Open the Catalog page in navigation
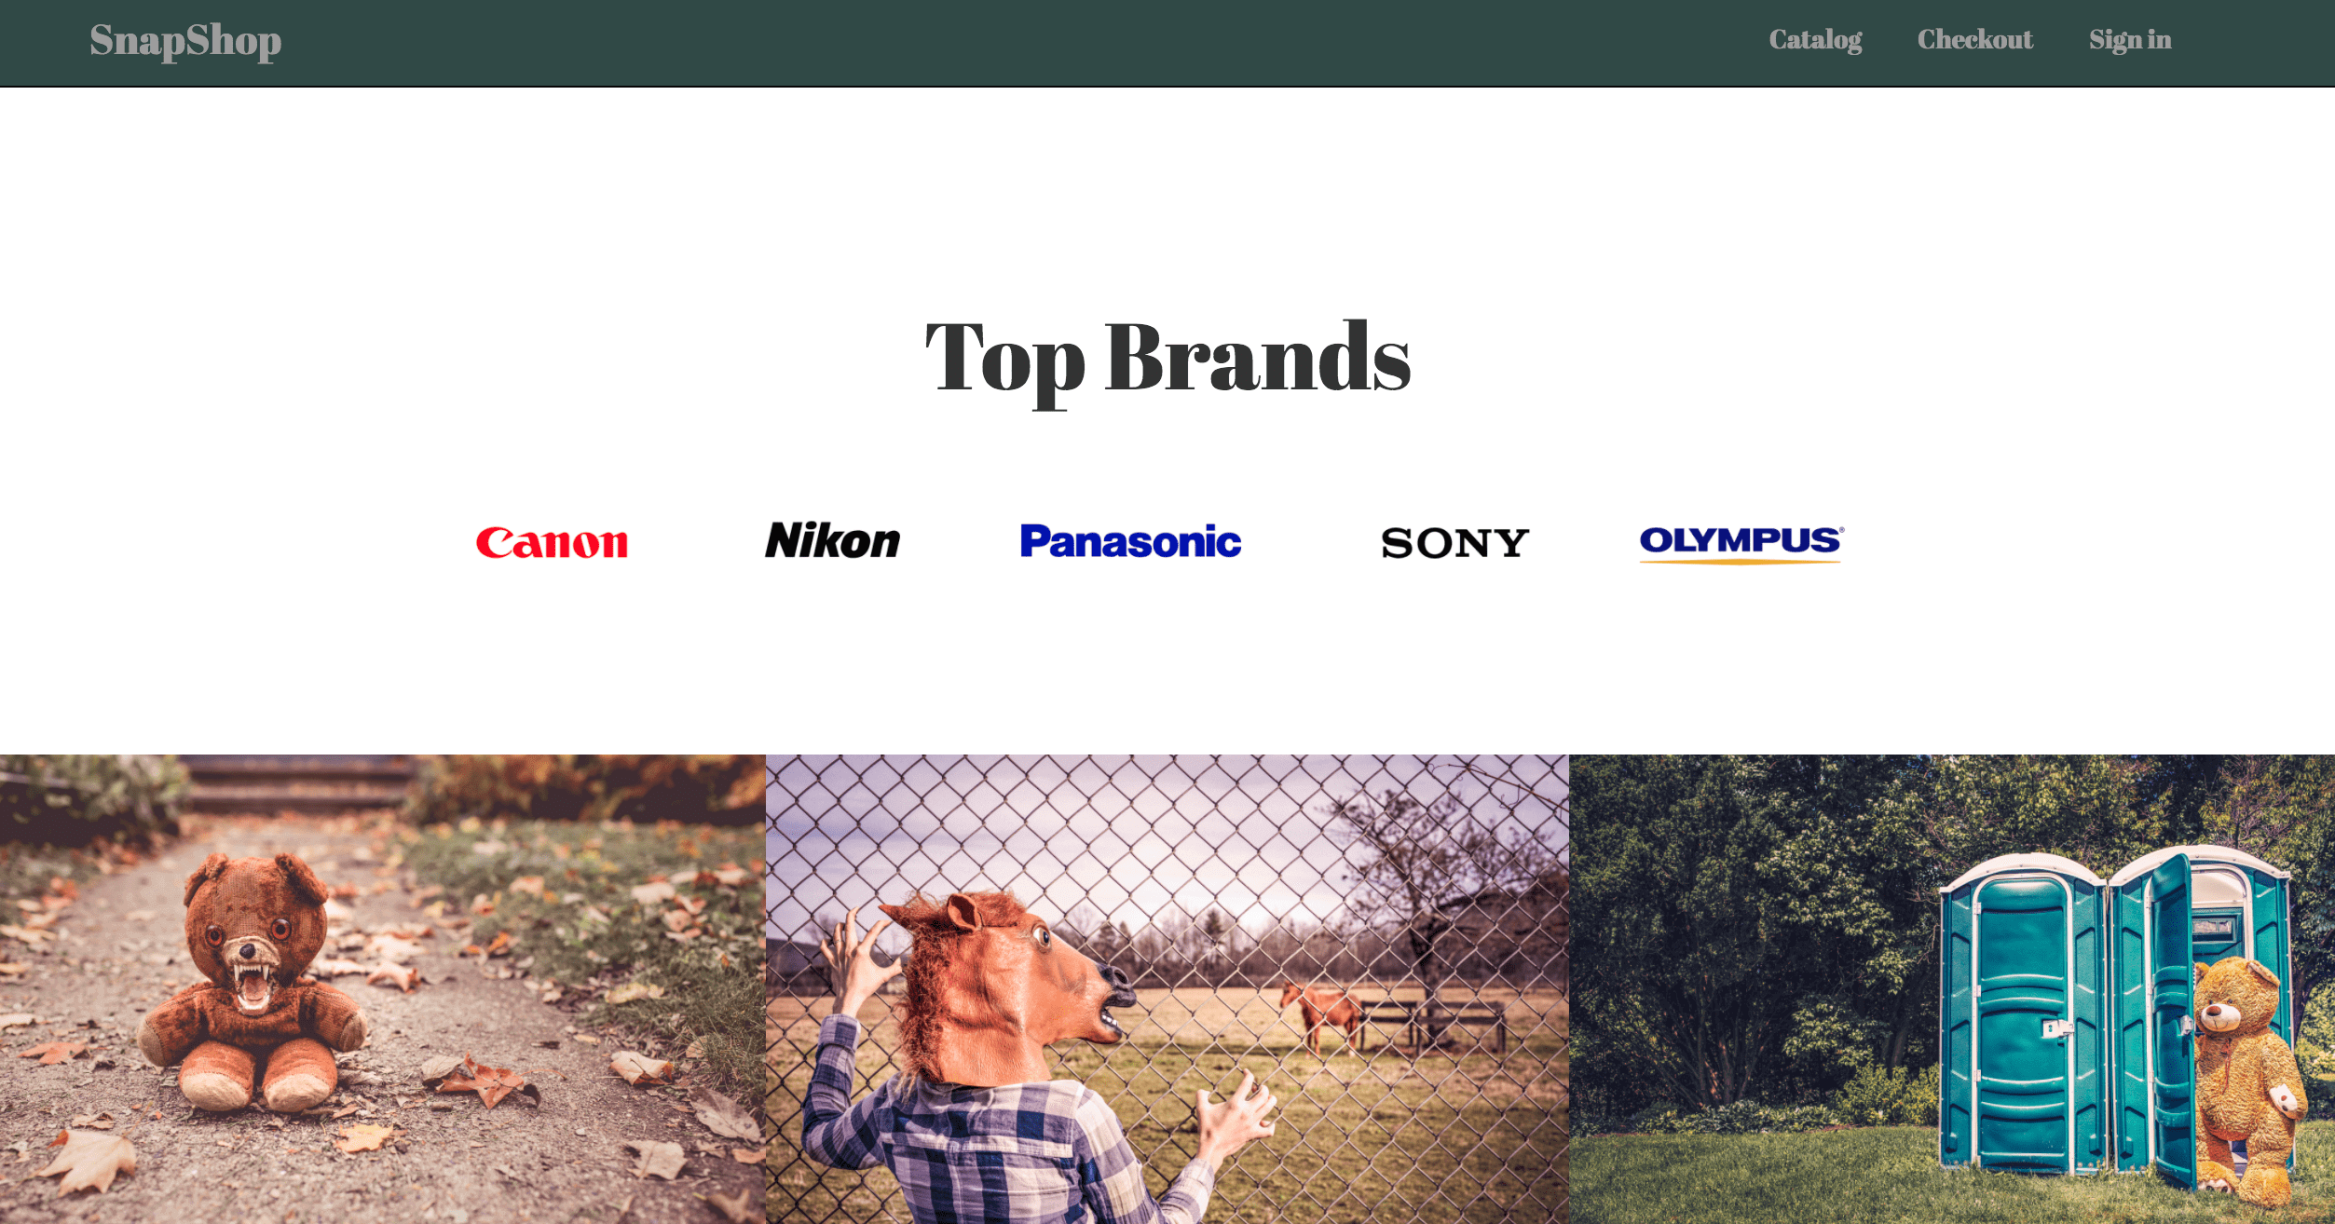 [1815, 40]
